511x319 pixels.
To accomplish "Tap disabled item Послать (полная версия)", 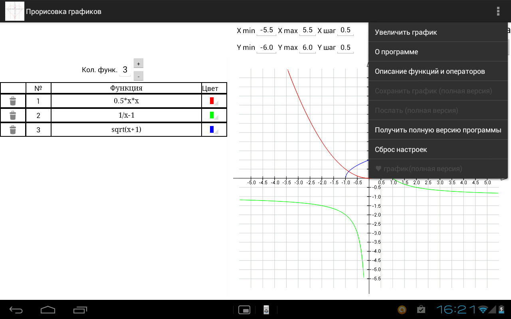I will pos(438,110).
